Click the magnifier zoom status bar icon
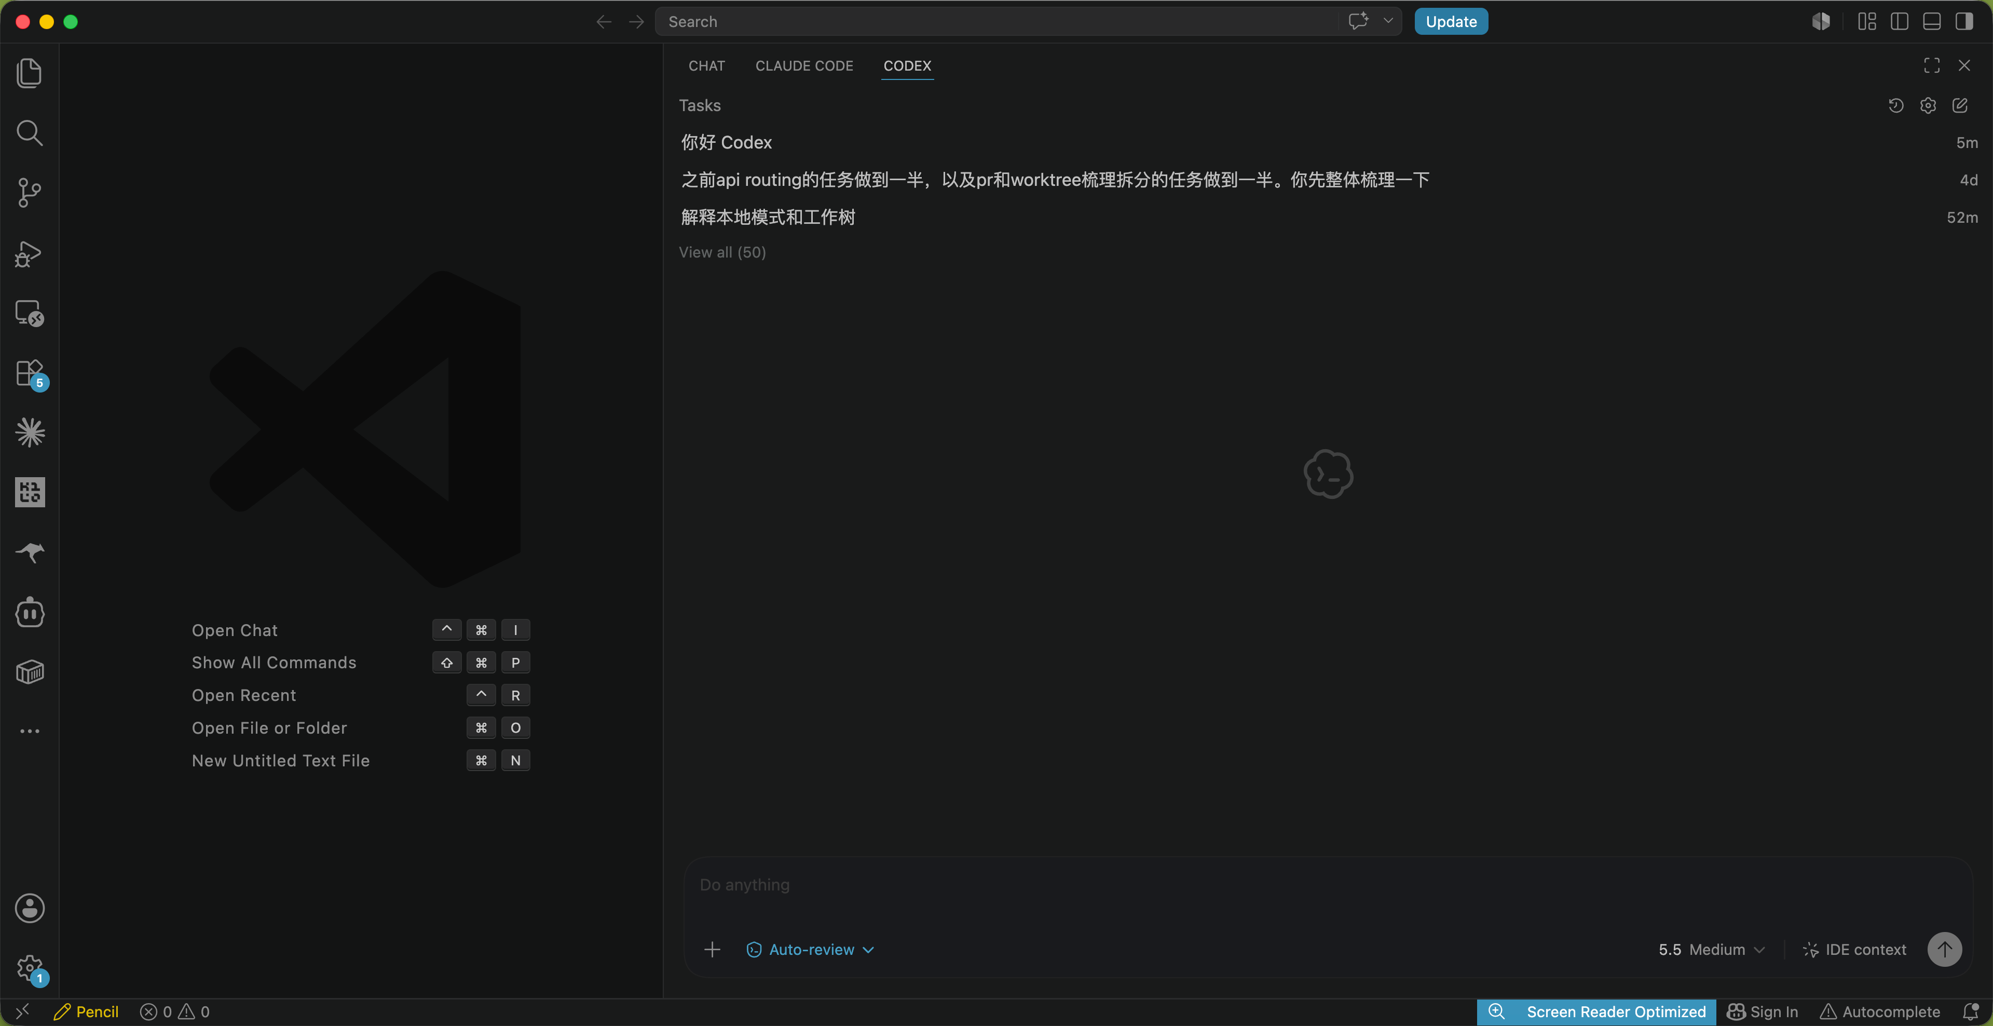The width and height of the screenshot is (1993, 1026). tap(1496, 1012)
